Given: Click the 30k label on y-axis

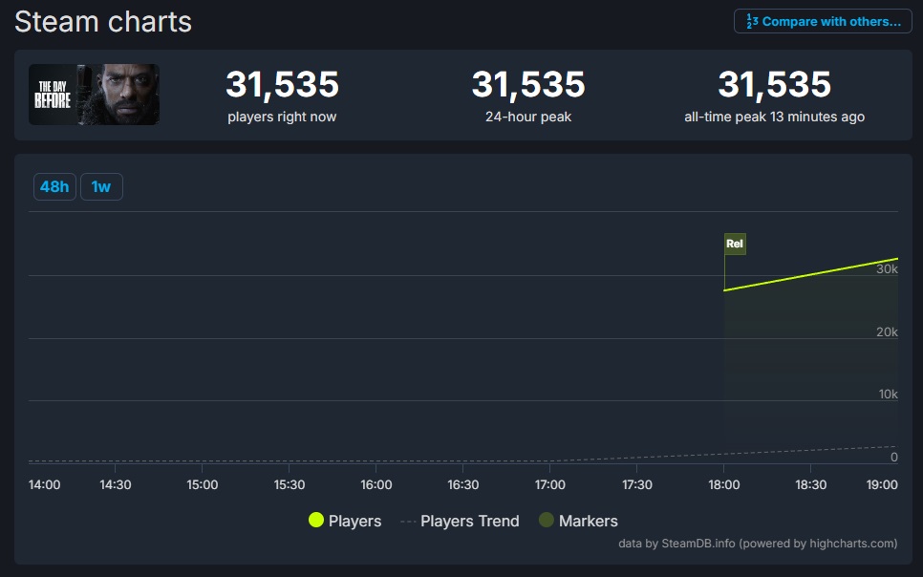Looking at the screenshot, I should coord(888,269).
